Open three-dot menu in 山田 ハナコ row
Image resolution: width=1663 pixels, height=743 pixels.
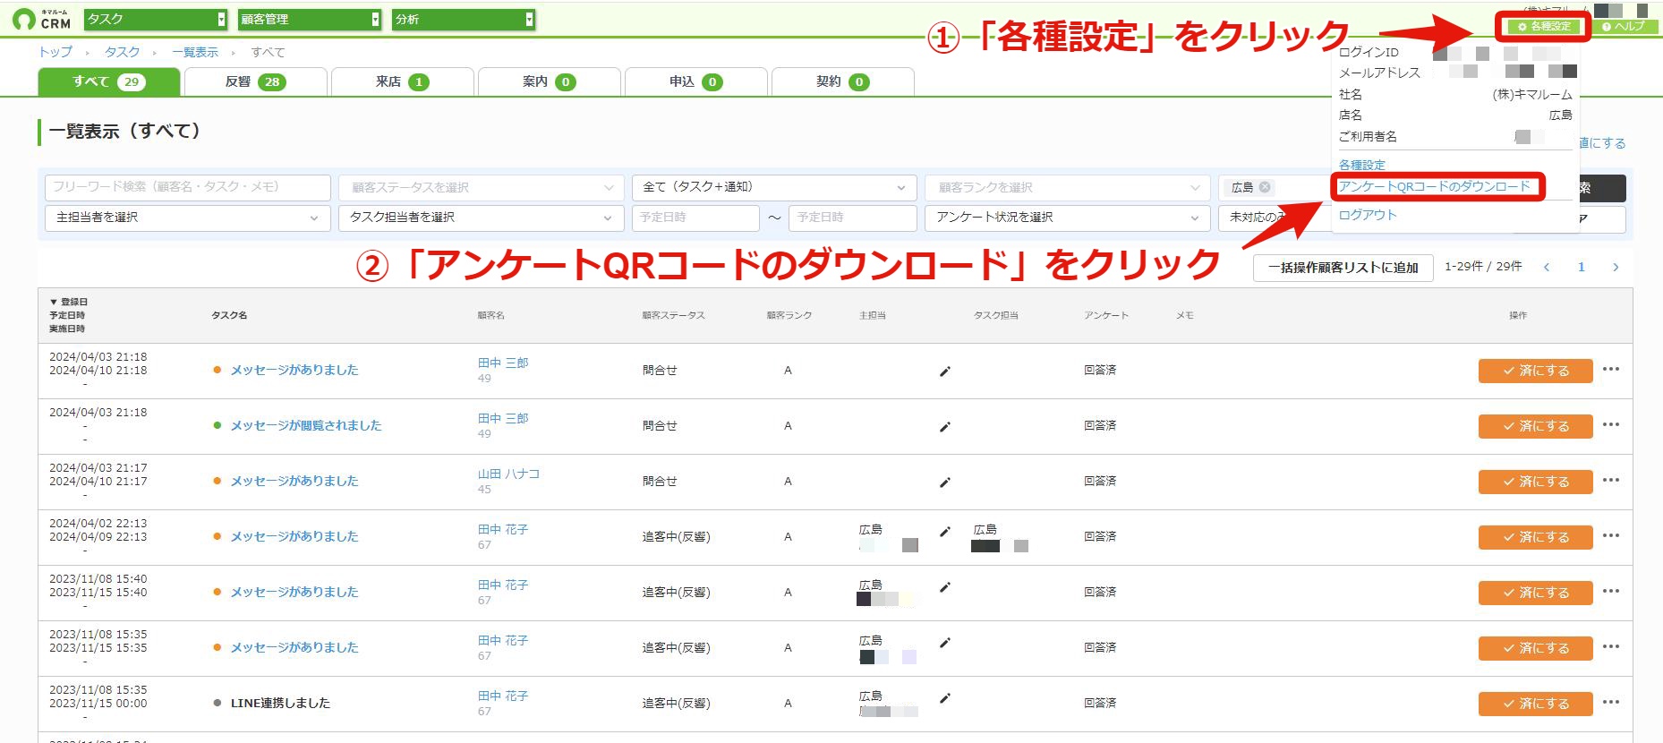[1611, 480]
